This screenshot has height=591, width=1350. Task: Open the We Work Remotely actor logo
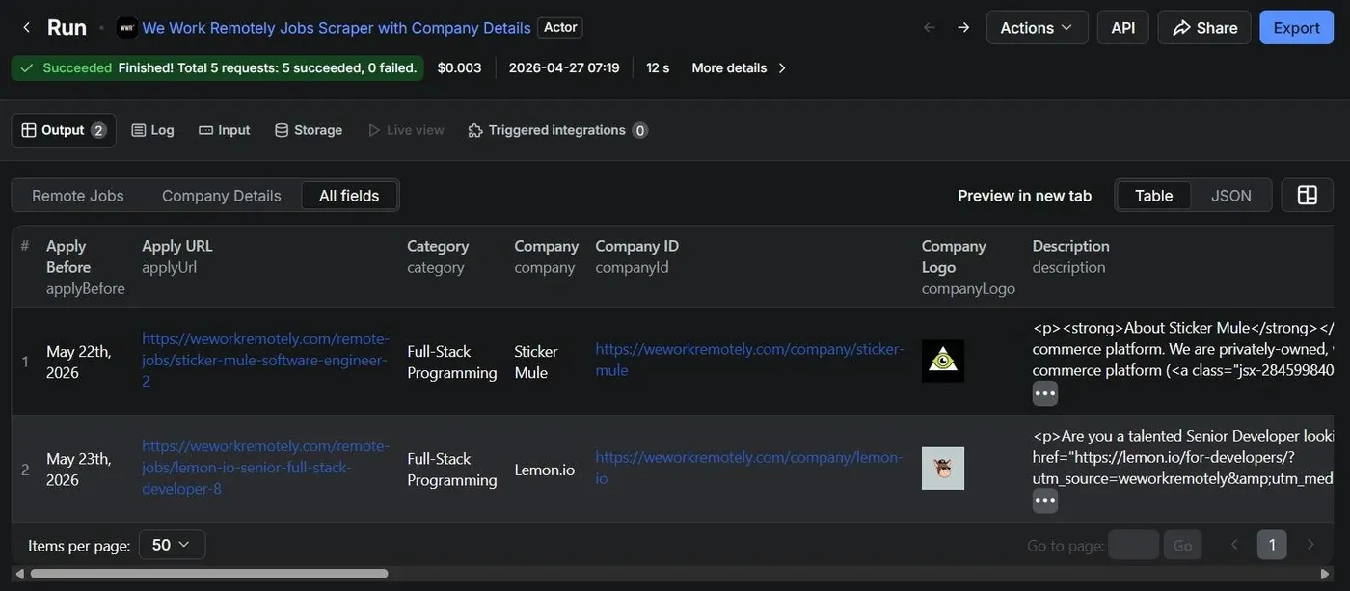coord(126,28)
